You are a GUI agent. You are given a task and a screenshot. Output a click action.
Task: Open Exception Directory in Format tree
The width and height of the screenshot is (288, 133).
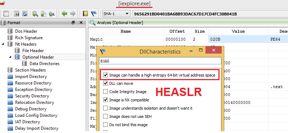pyautogui.click(x=34, y=90)
